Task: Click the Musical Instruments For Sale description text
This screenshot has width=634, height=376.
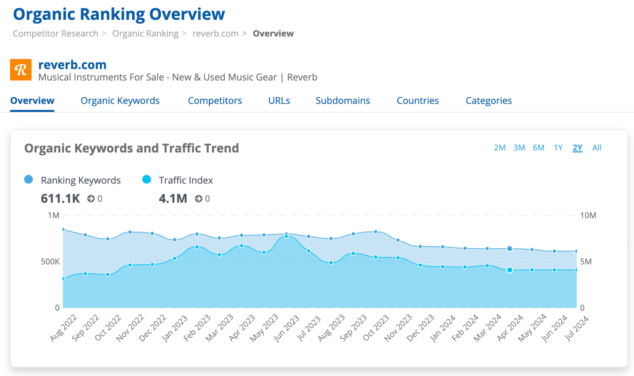Action: coord(178,77)
